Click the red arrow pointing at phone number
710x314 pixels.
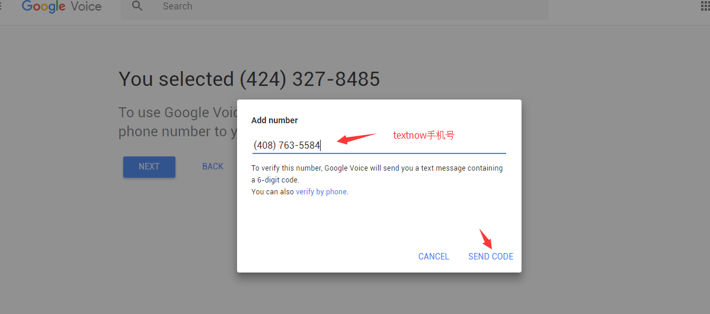357,139
